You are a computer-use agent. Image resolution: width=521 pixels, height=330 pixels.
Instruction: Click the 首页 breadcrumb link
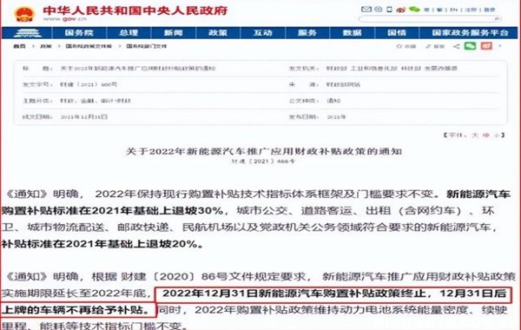(x=19, y=46)
